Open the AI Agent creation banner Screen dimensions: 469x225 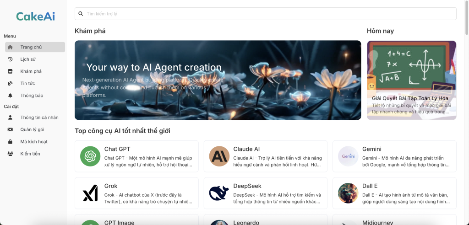coord(218,80)
